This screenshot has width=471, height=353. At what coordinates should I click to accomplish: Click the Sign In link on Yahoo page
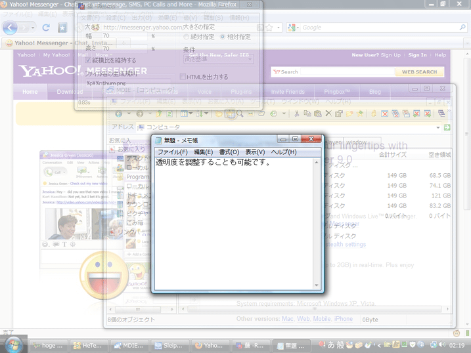(x=417, y=55)
